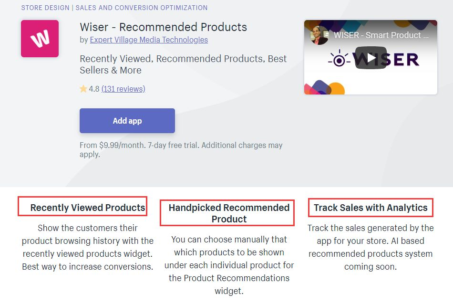Click the tagline 'Recently Viewed, Recommended Products, Best Sellers'
This screenshot has width=453, height=304.
click(183, 64)
